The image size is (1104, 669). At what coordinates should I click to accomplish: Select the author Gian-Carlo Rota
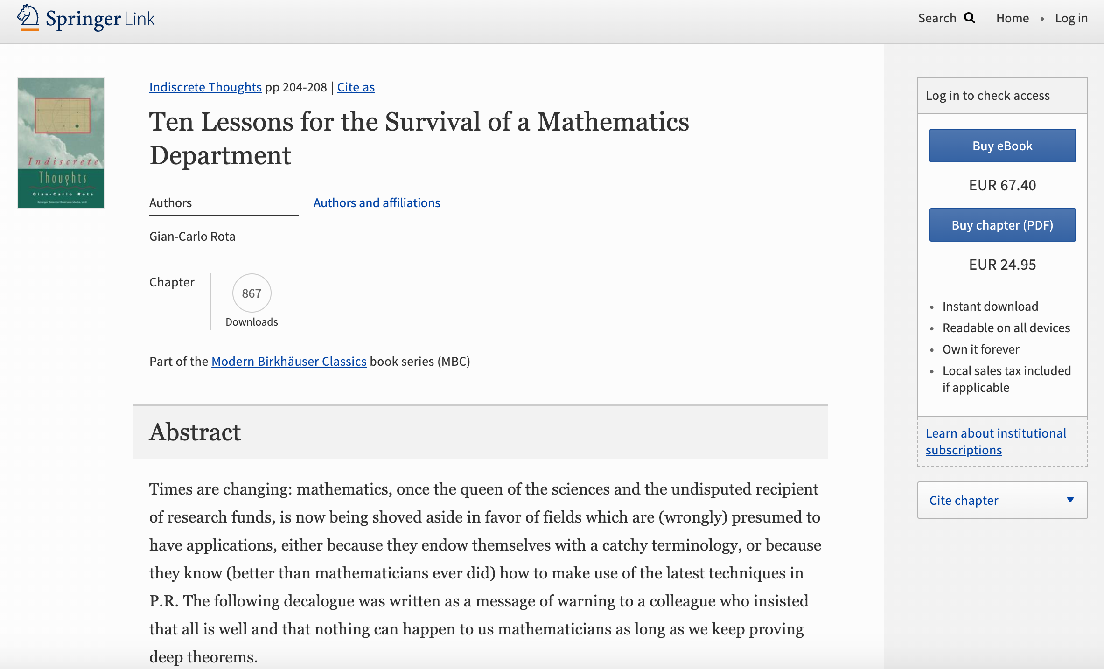[192, 236]
